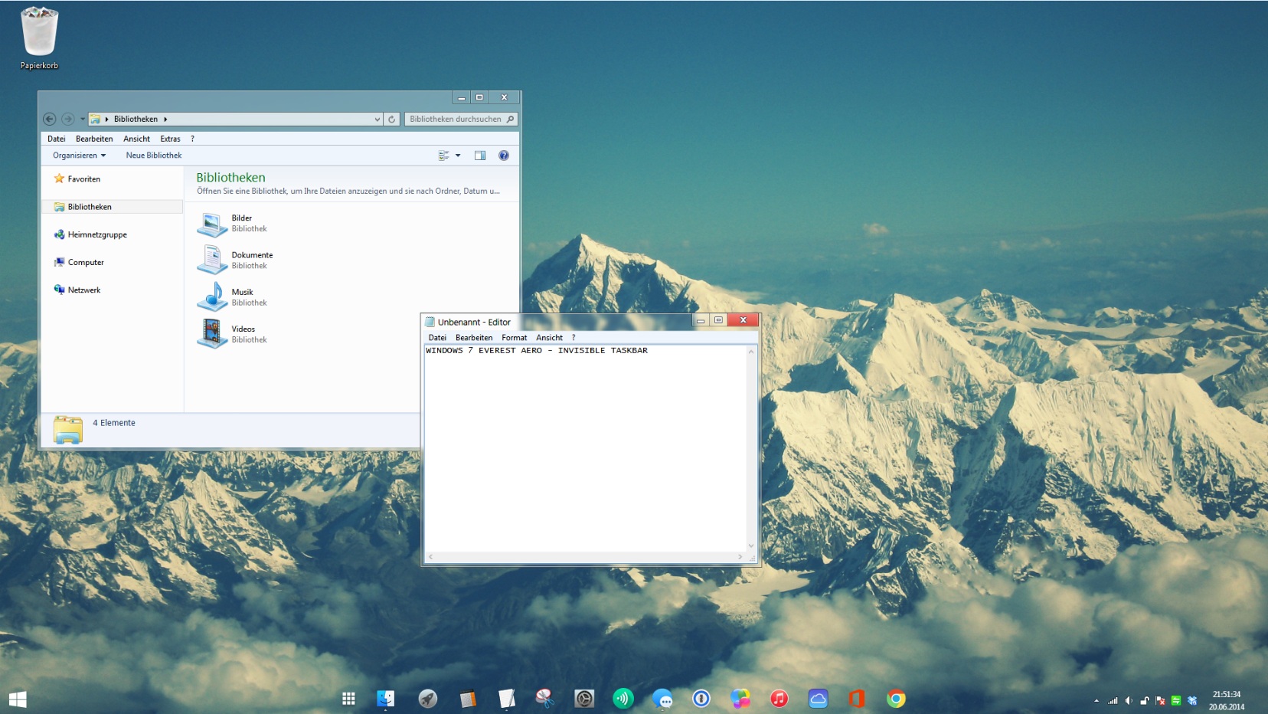Click the Editor vertical scrollbar down arrow

751,545
